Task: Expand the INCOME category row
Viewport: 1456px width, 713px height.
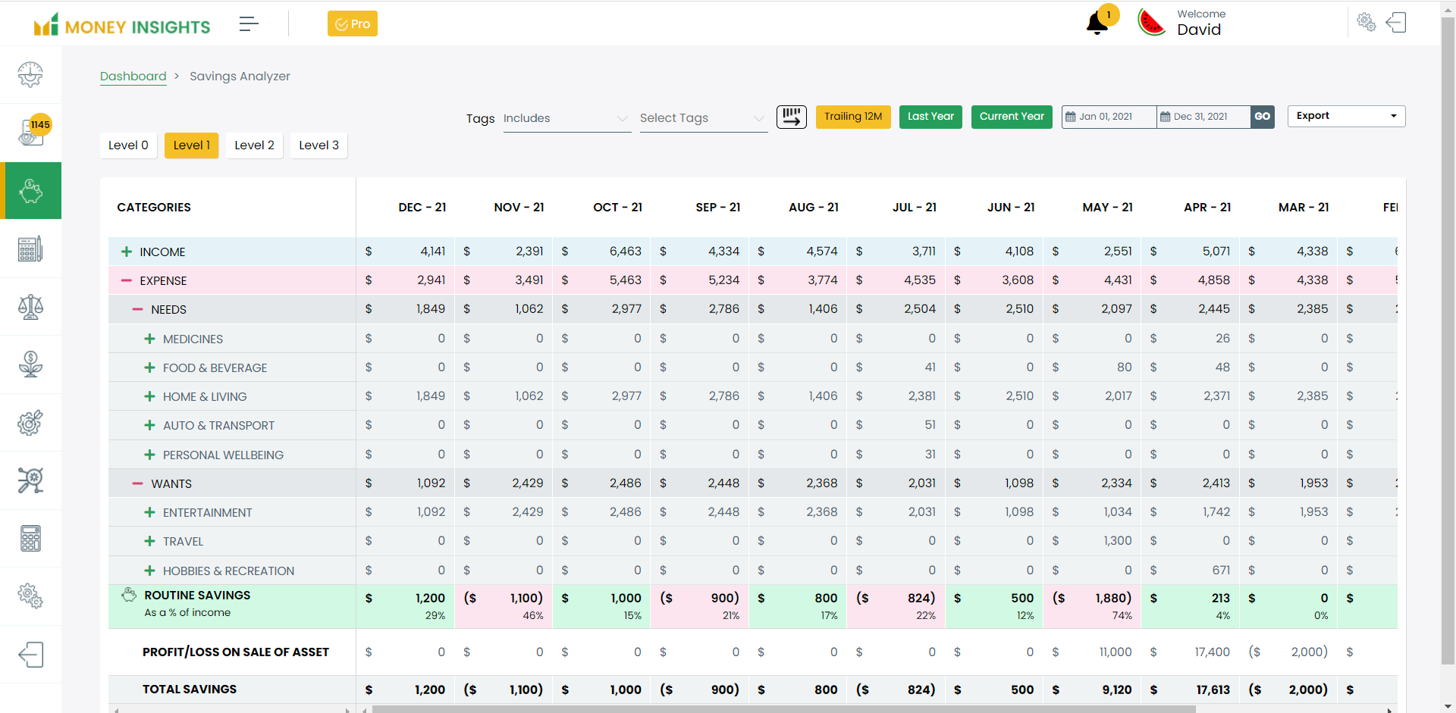Action: (127, 252)
